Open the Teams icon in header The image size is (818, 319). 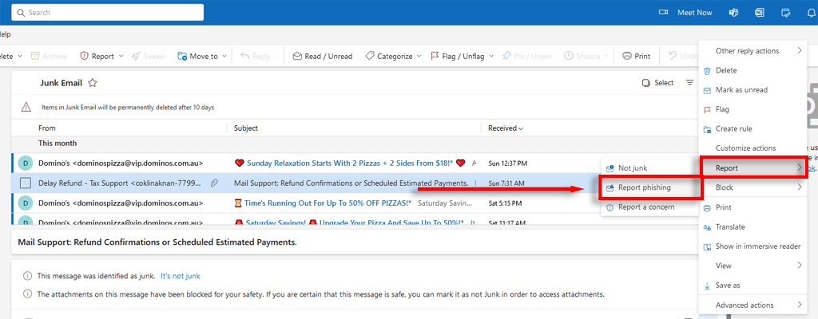734,13
